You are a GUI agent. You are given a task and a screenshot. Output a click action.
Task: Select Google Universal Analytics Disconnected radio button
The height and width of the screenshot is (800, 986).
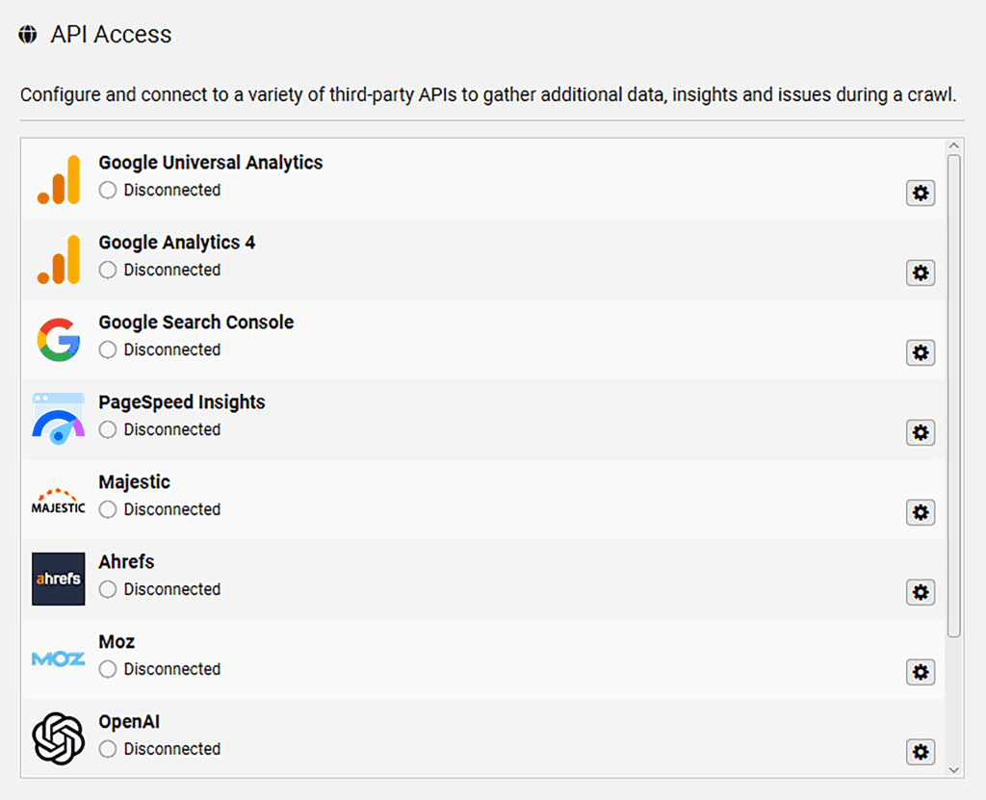coord(108,191)
